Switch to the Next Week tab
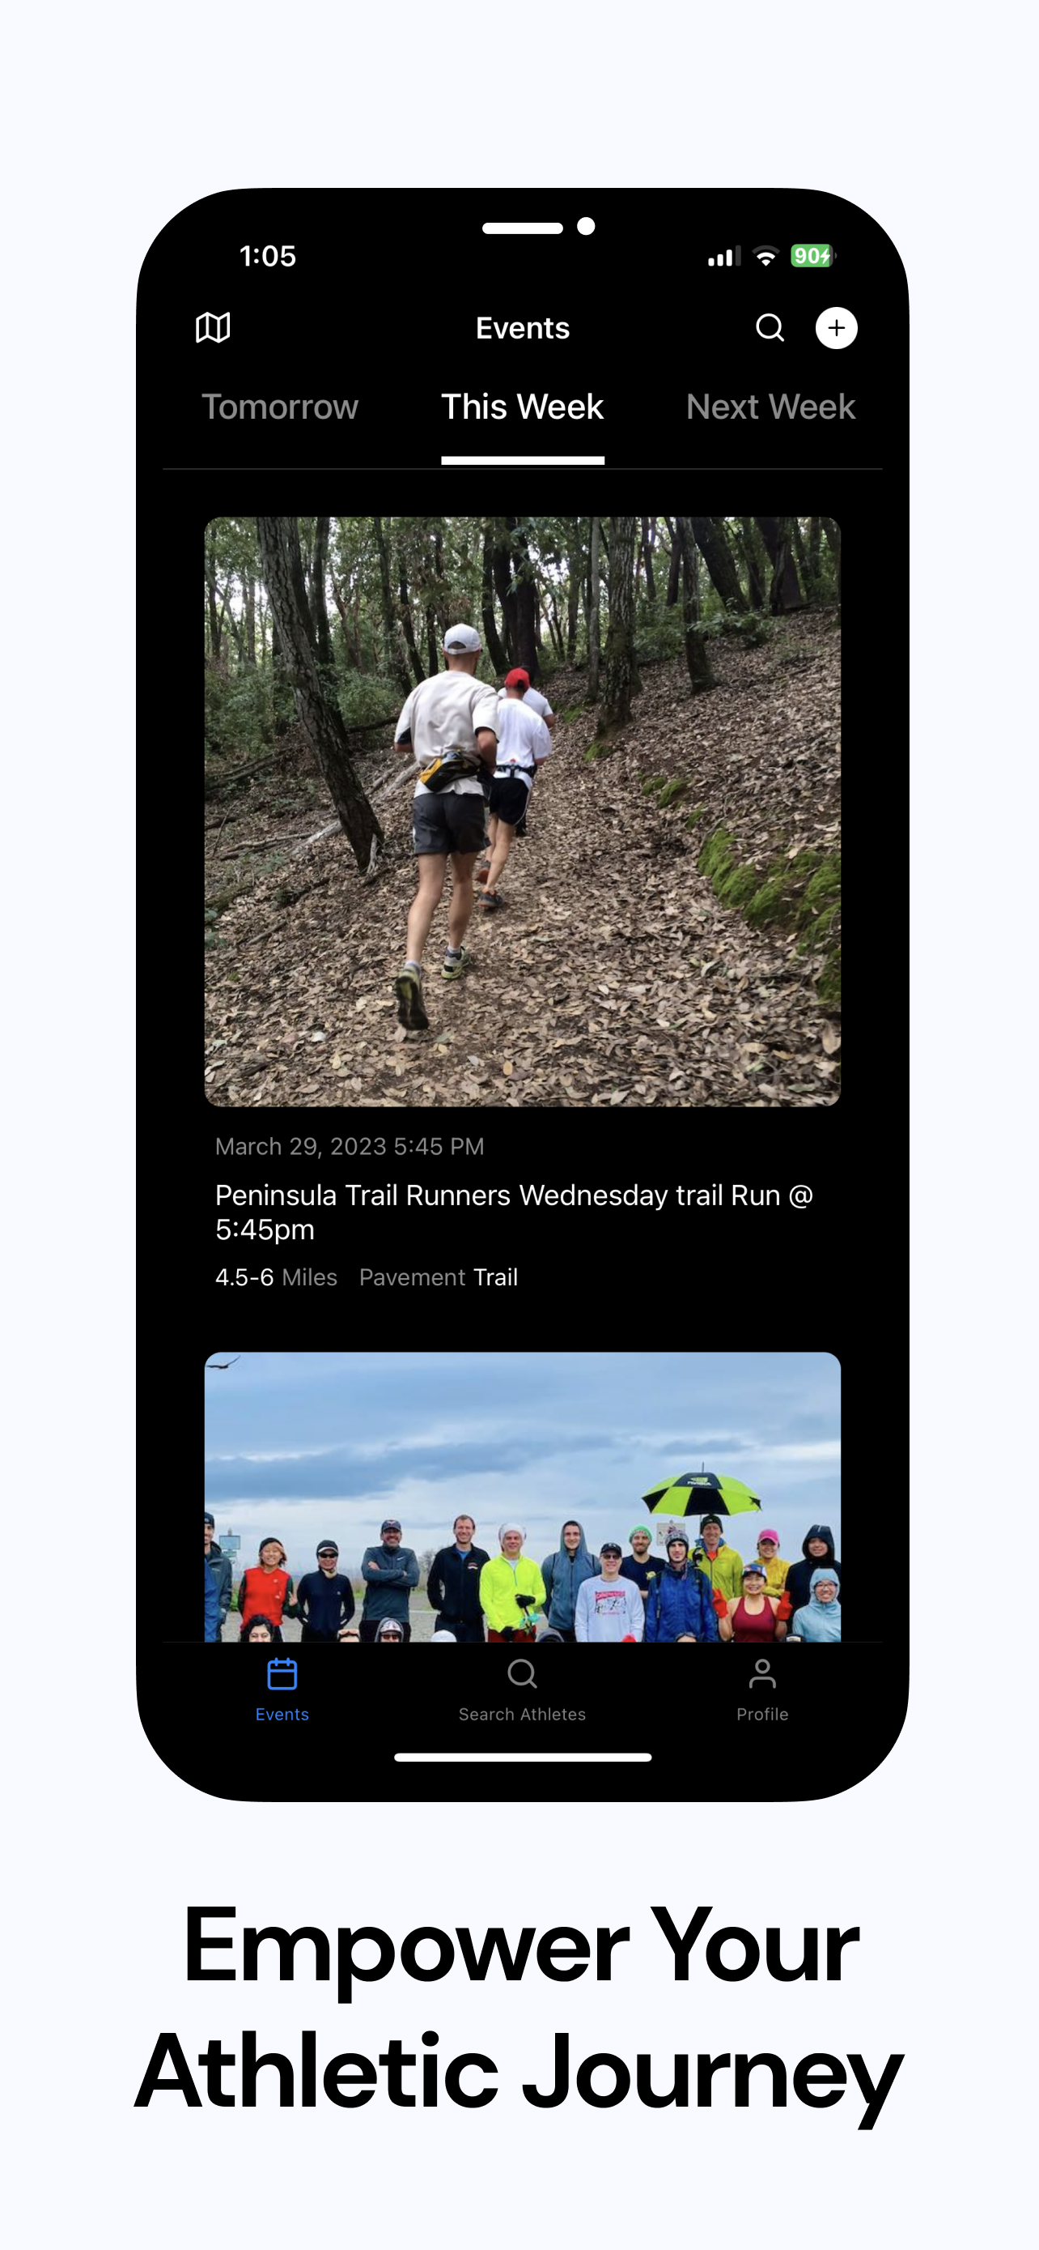This screenshot has width=1039, height=2250. tap(770, 407)
